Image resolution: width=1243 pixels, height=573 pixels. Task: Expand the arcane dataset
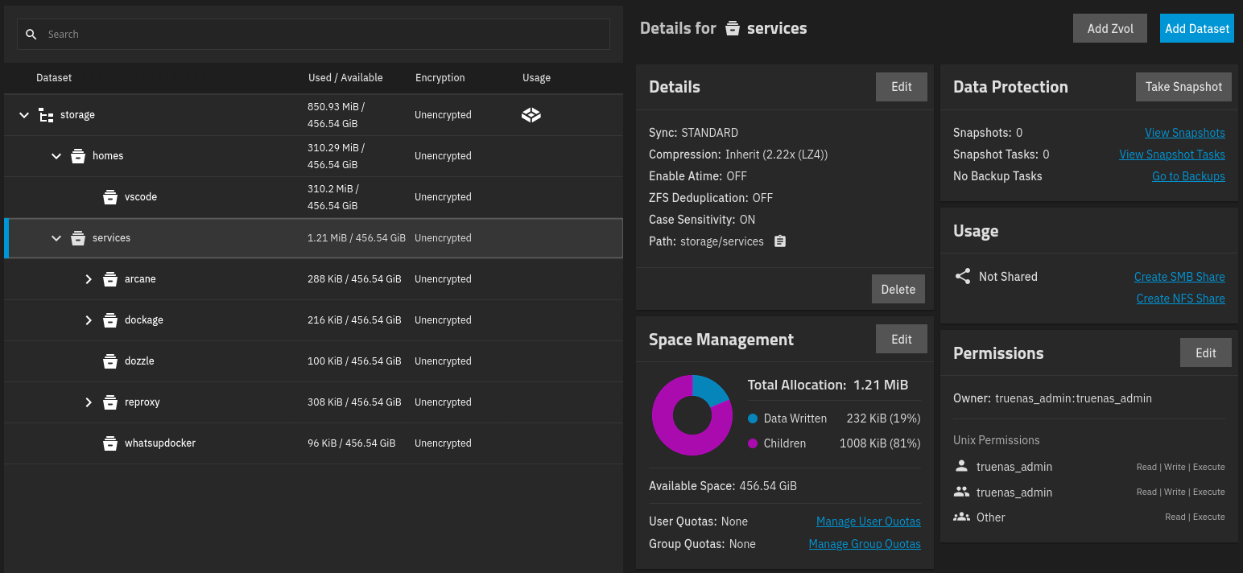coord(89,279)
